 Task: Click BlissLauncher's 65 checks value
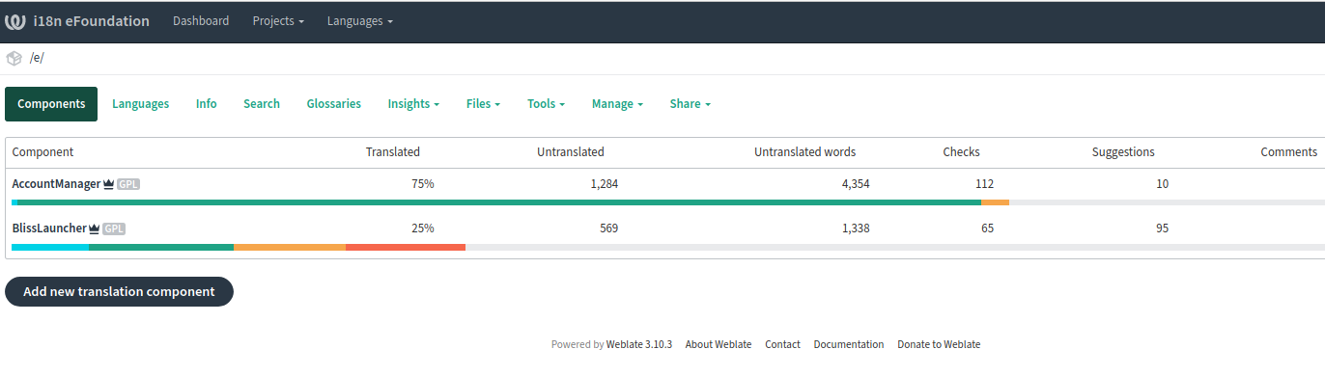987,228
